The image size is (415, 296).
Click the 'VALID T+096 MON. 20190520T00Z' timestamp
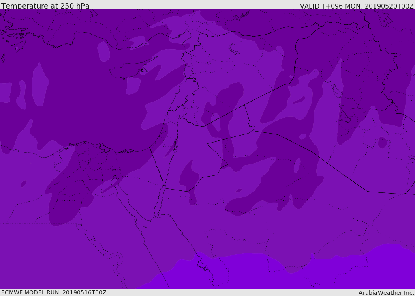coord(357,6)
